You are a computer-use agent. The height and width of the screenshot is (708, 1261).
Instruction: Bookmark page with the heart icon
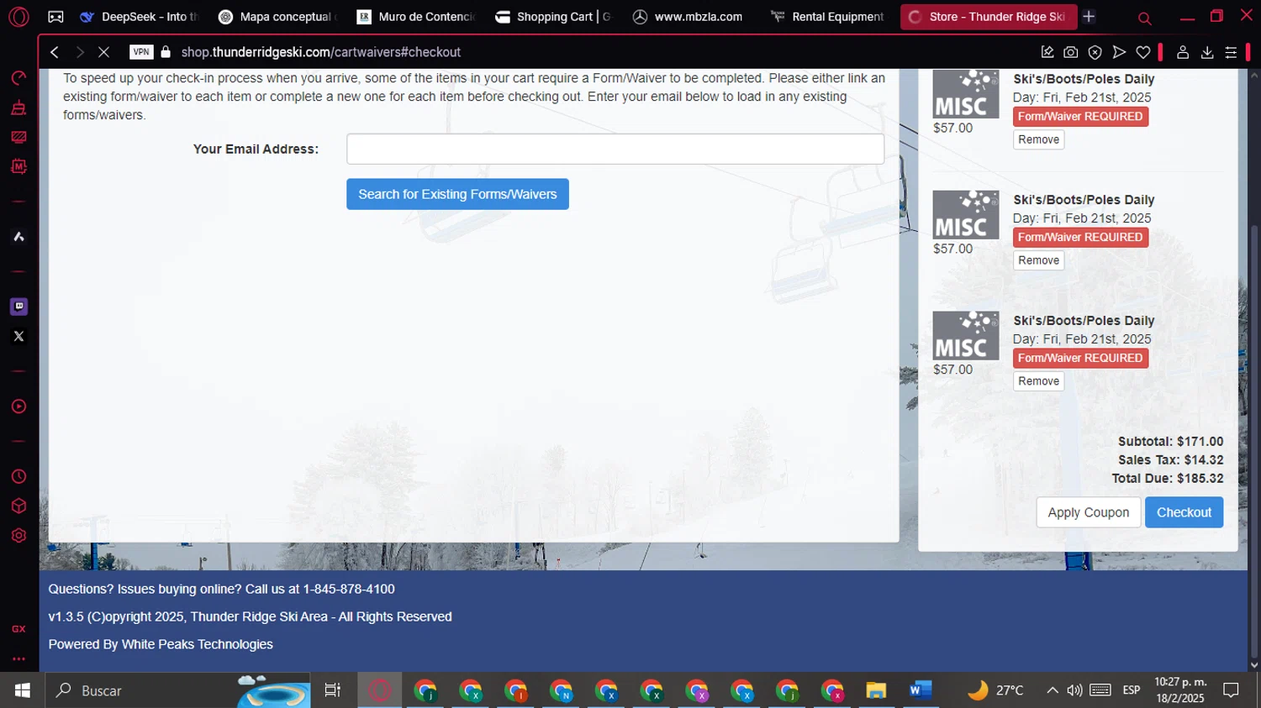(x=1143, y=52)
